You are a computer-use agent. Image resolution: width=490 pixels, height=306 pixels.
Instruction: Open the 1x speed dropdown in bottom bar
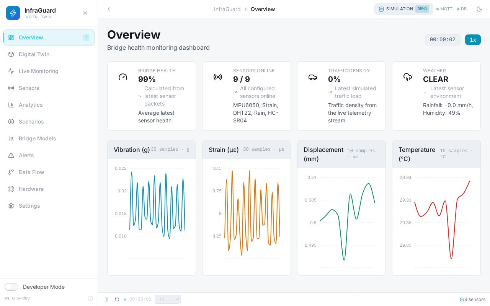click(x=168, y=299)
